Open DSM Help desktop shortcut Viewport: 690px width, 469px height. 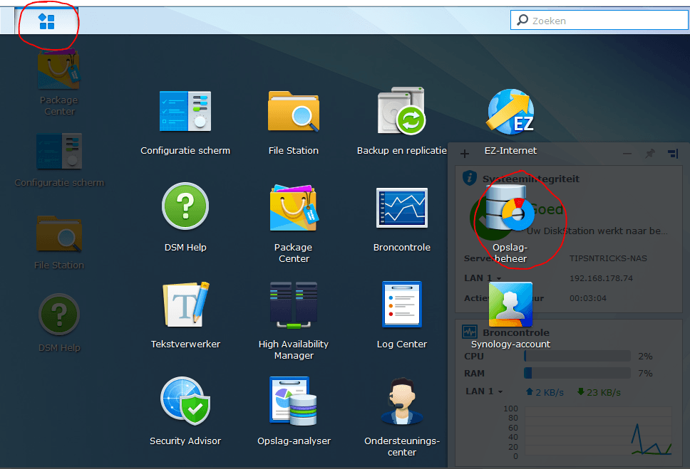click(x=59, y=323)
